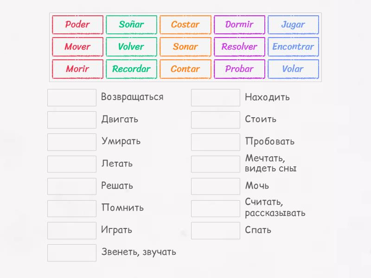The height and width of the screenshot is (278, 371).
Task: Select the "Encontrar" word card
Action: (x=293, y=47)
